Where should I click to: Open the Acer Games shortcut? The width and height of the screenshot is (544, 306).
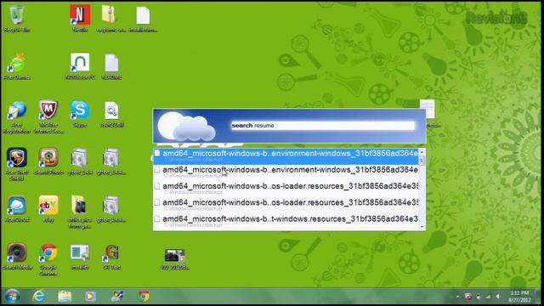click(16, 66)
